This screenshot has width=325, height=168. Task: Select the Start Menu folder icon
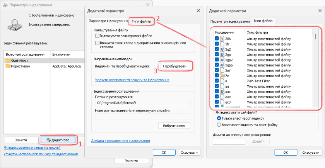(8, 61)
